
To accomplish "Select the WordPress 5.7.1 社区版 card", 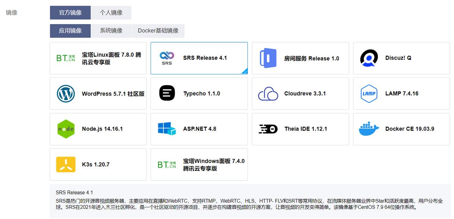I will coord(98,93).
